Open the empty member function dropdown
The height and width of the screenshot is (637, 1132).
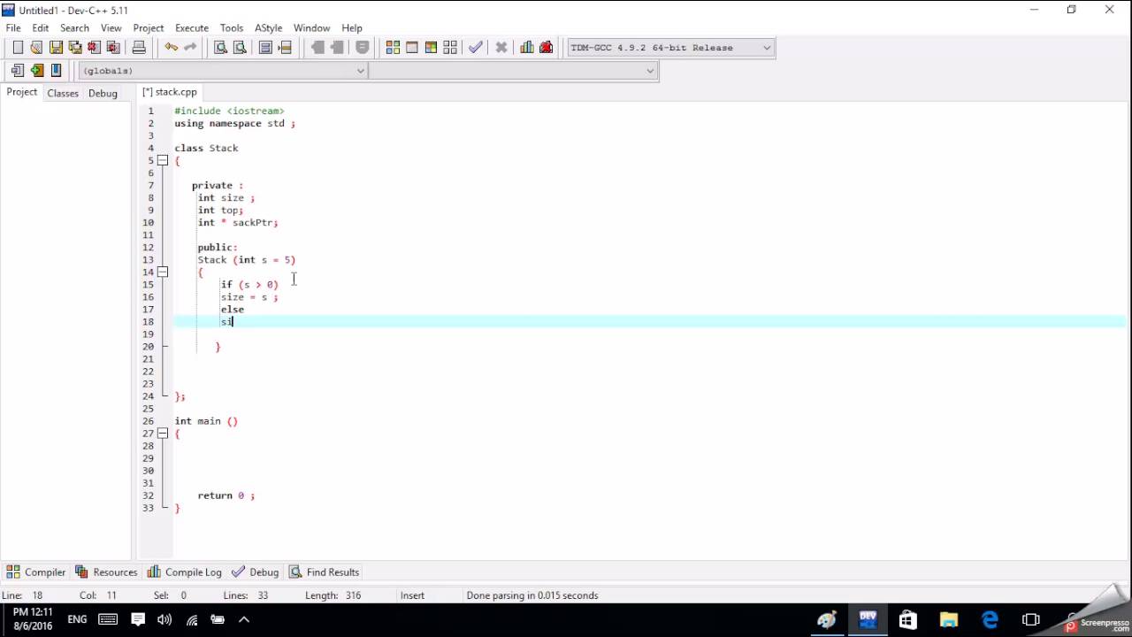[x=513, y=71]
